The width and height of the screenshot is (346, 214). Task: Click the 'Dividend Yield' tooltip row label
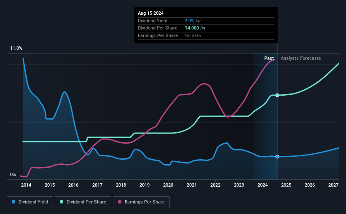coord(153,21)
